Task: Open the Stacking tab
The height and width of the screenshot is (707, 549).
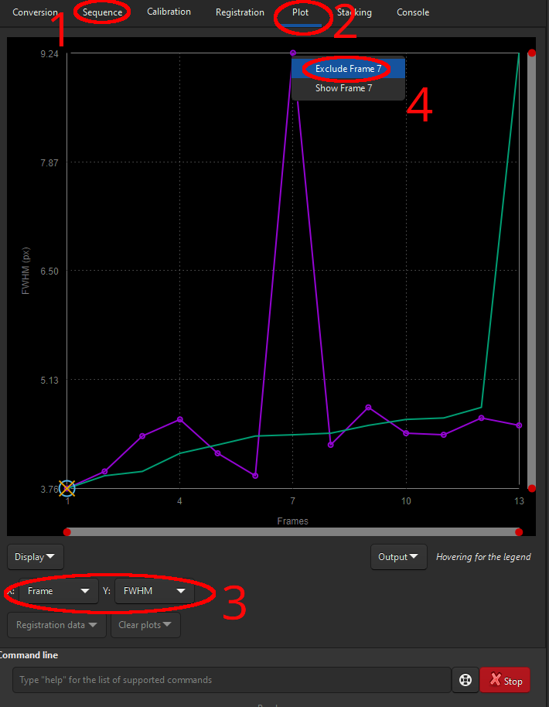Action: coord(354,12)
